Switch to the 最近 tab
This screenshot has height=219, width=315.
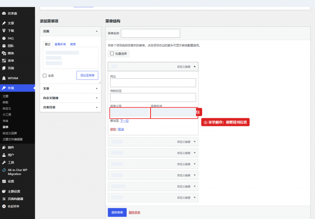[x=48, y=44]
